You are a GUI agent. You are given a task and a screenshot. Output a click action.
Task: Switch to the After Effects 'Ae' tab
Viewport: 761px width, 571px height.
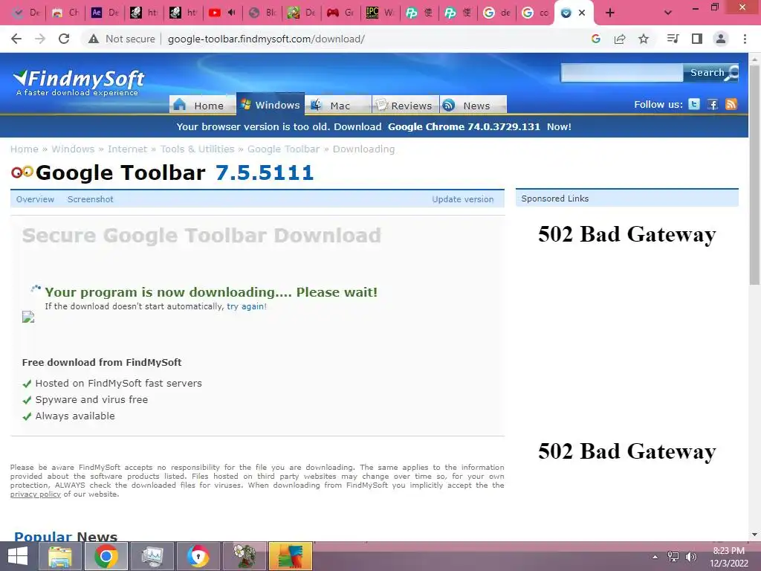coord(105,13)
